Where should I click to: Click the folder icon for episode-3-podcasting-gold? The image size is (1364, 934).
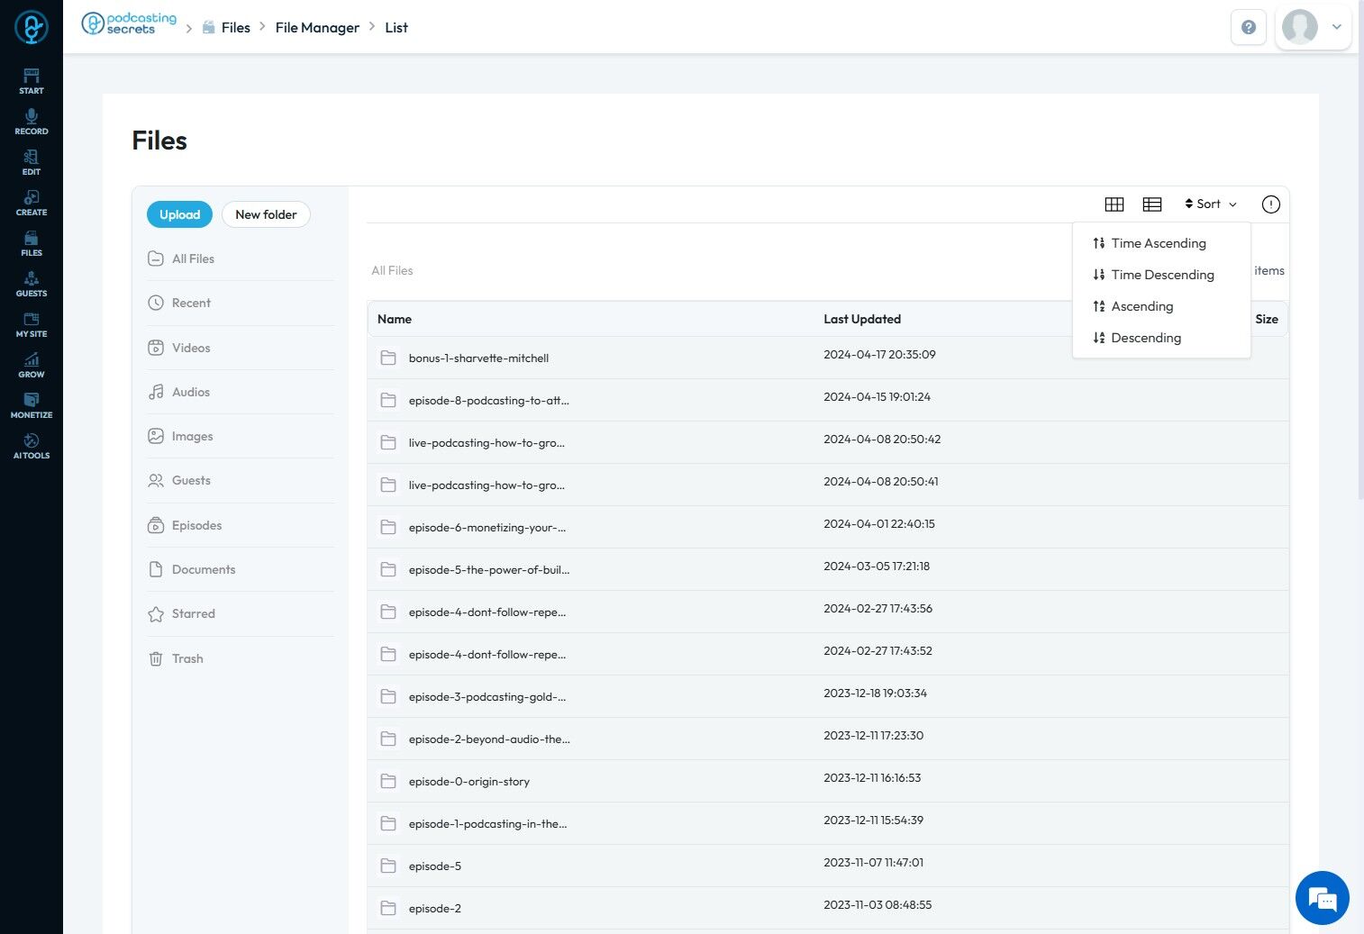pyautogui.click(x=388, y=696)
